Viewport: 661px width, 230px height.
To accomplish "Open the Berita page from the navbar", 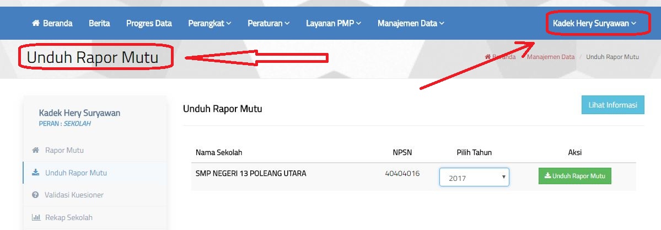I will tap(99, 23).
